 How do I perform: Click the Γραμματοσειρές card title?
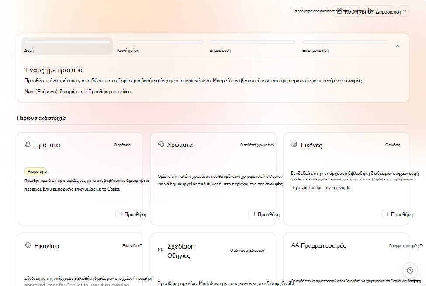(324, 245)
